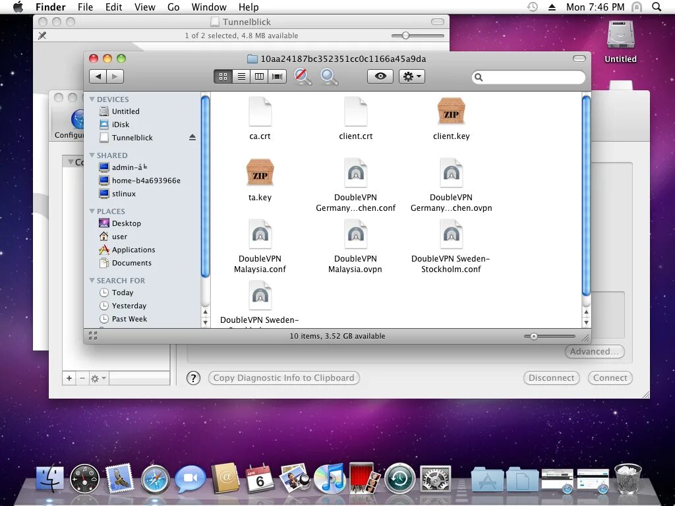Open Address Book from the Dock

225,478
